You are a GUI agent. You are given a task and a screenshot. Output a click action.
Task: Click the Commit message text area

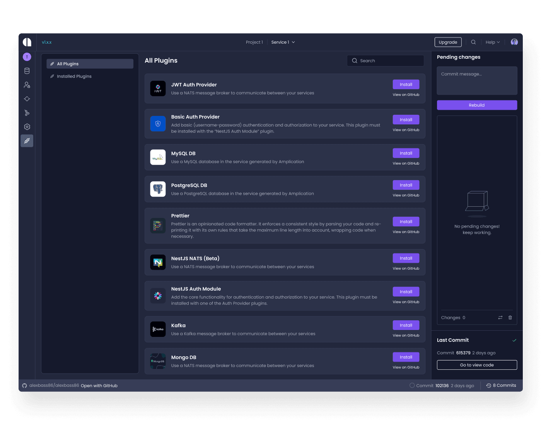pyautogui.click(x=477, y=80)
